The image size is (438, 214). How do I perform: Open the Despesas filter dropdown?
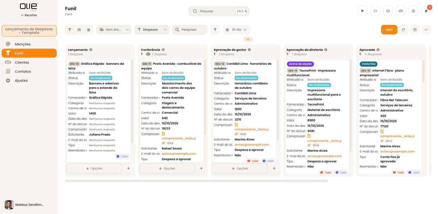click(152, 30)
